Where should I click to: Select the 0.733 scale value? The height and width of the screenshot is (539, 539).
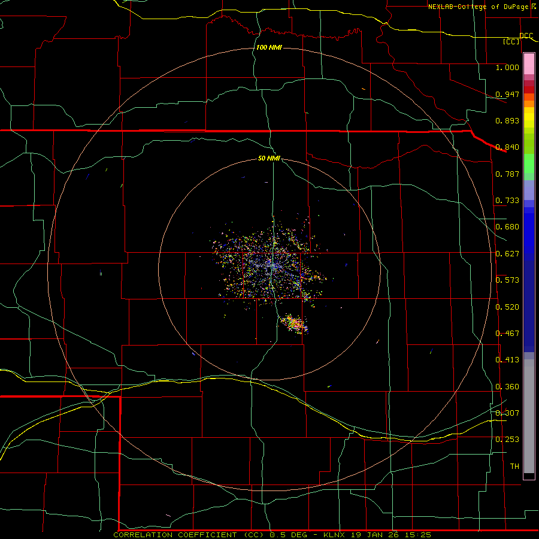(x=507, y=201)
